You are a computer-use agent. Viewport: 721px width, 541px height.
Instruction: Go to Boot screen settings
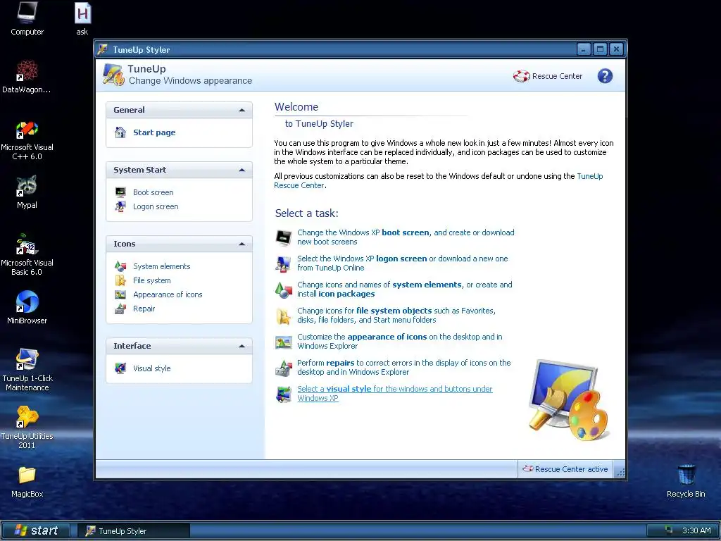coord(153,192)
